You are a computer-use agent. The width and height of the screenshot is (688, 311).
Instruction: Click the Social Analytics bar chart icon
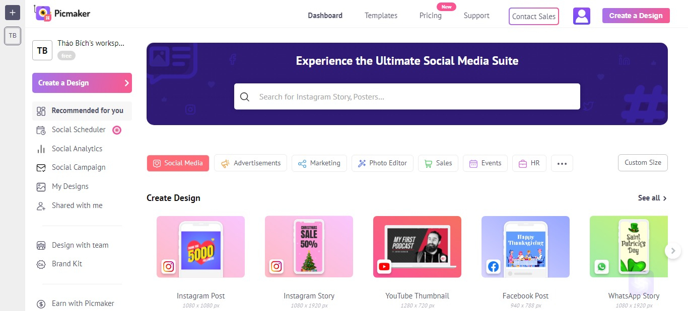pyautogui.click(x=41, y=149)
